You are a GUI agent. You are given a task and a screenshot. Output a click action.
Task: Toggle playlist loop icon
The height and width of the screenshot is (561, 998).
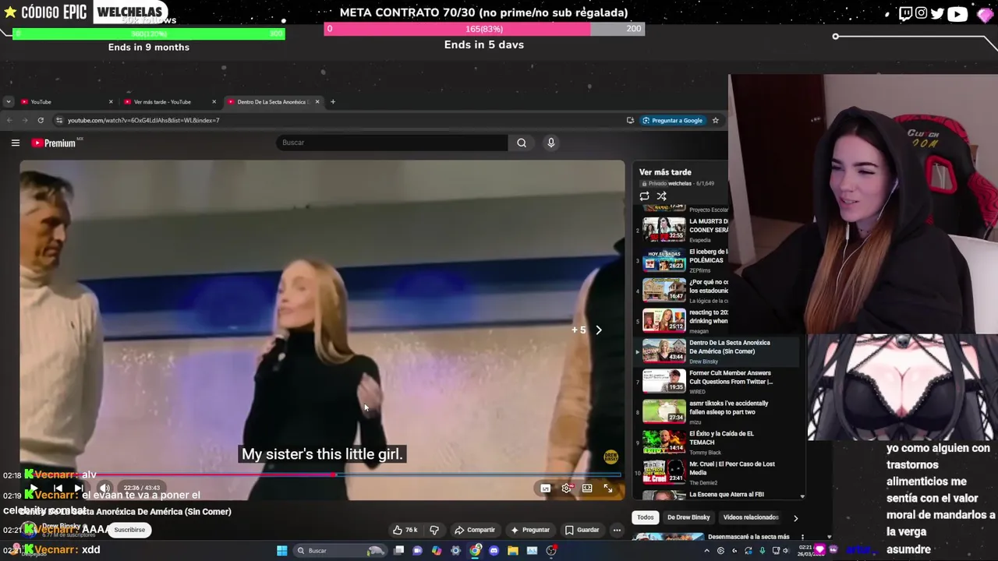(x=644, y=196)
